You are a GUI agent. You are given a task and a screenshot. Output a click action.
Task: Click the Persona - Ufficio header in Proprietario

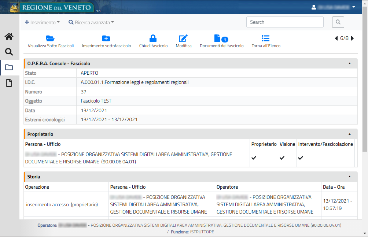(x=43, y=144)
